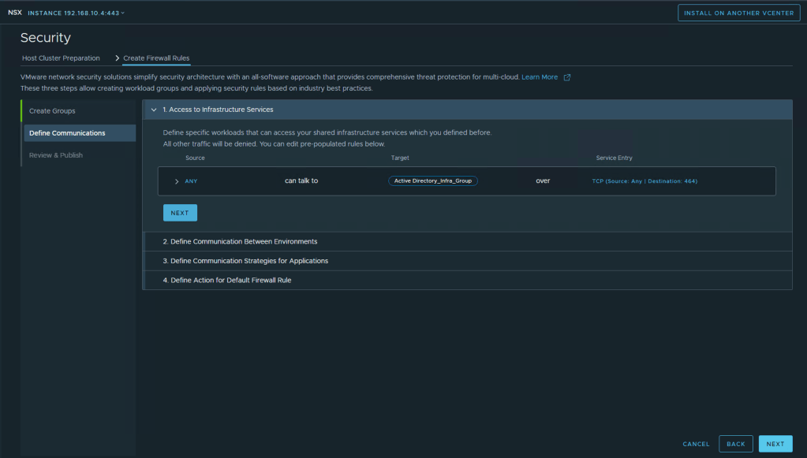Image resolution: width=807 pixels, height=458 pixels.
Task: Open the Learn More link
Action: coord(540,77)
